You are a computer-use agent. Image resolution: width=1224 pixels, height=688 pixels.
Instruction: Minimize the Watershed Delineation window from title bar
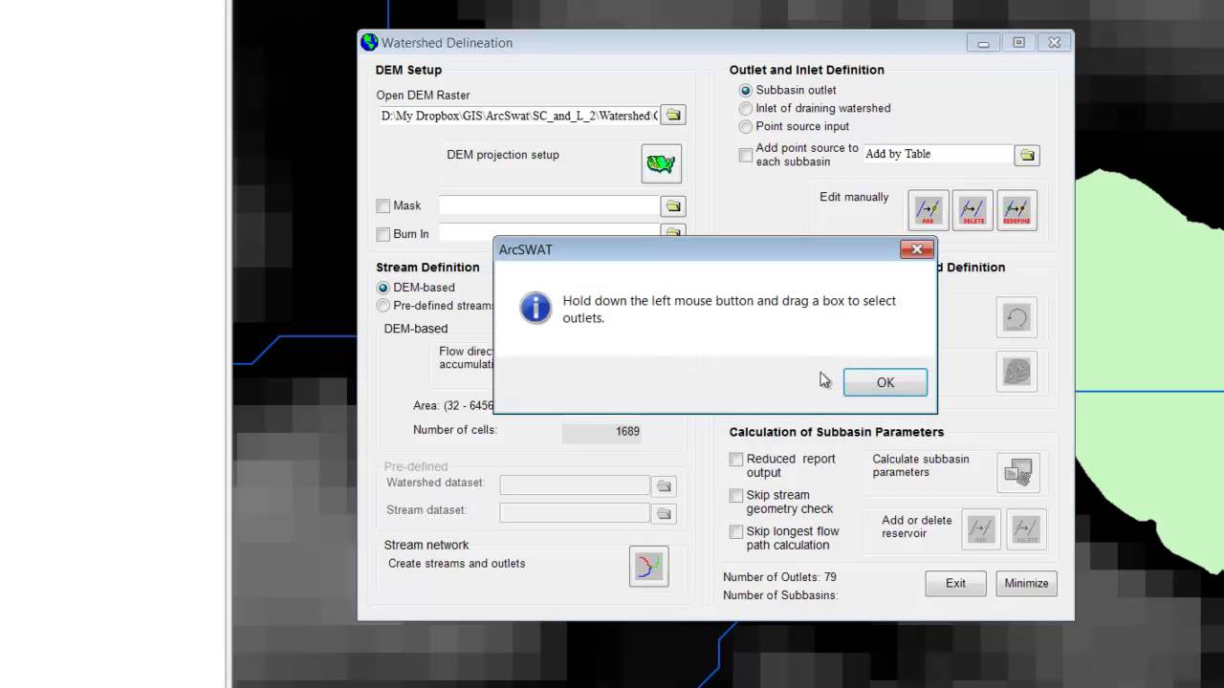click(x=983, y=43)
